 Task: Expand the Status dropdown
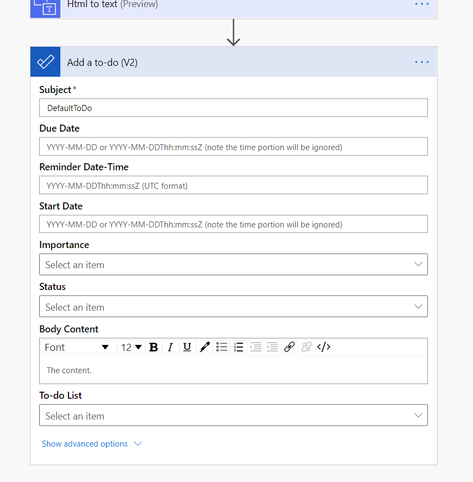click(x=233, y=307)
